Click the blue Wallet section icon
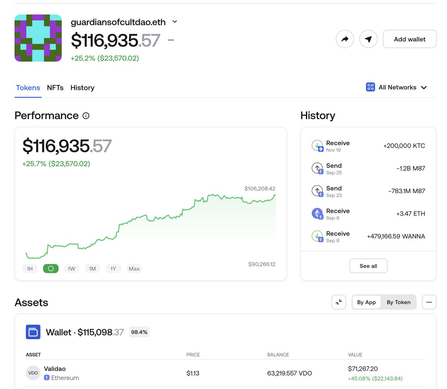 (x=33, y=332)
